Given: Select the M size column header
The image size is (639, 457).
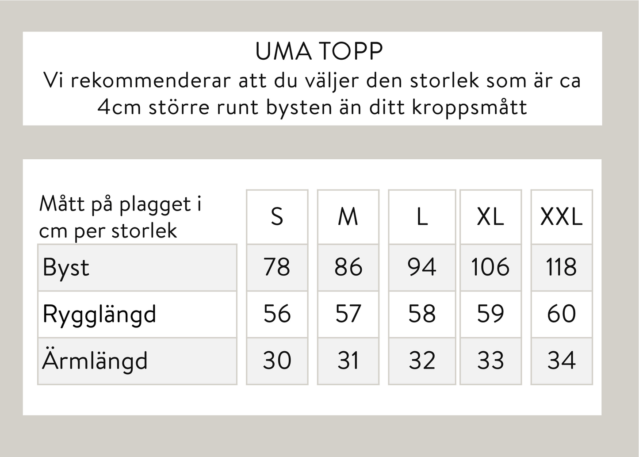Looking at the screenshot, I should (348, 217).
